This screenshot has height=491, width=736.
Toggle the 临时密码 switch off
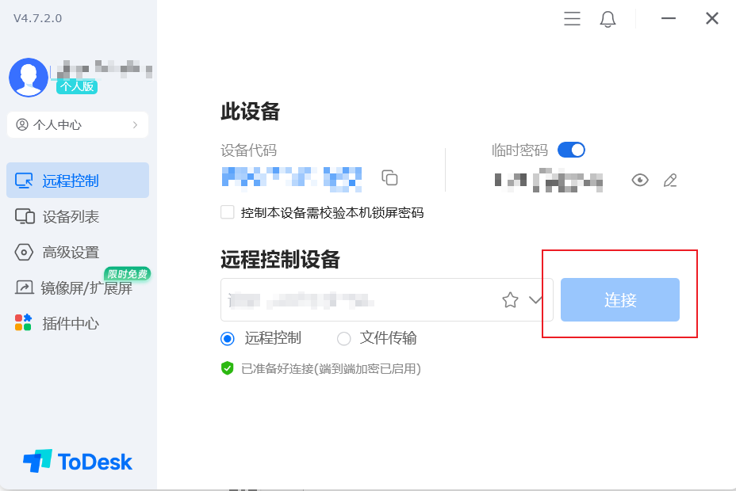coord(570,150)
